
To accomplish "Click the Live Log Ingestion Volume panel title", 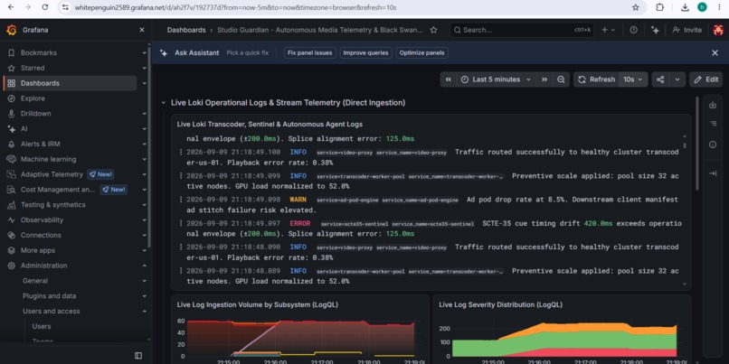I will pos(257,304).
